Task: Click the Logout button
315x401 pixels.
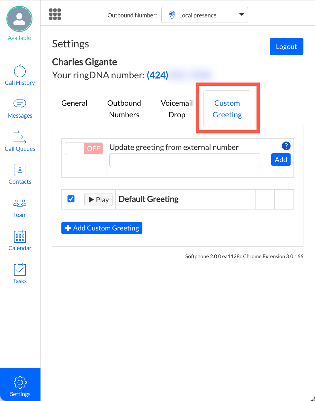Action: click(x=286, y=46)
